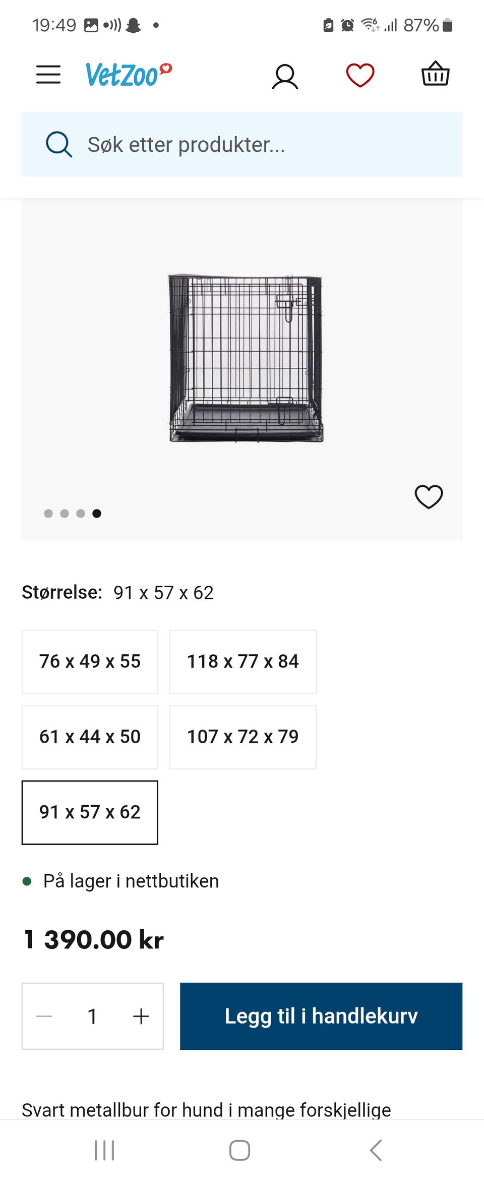Add dog crate to wishlist heart

click(429, 496)
